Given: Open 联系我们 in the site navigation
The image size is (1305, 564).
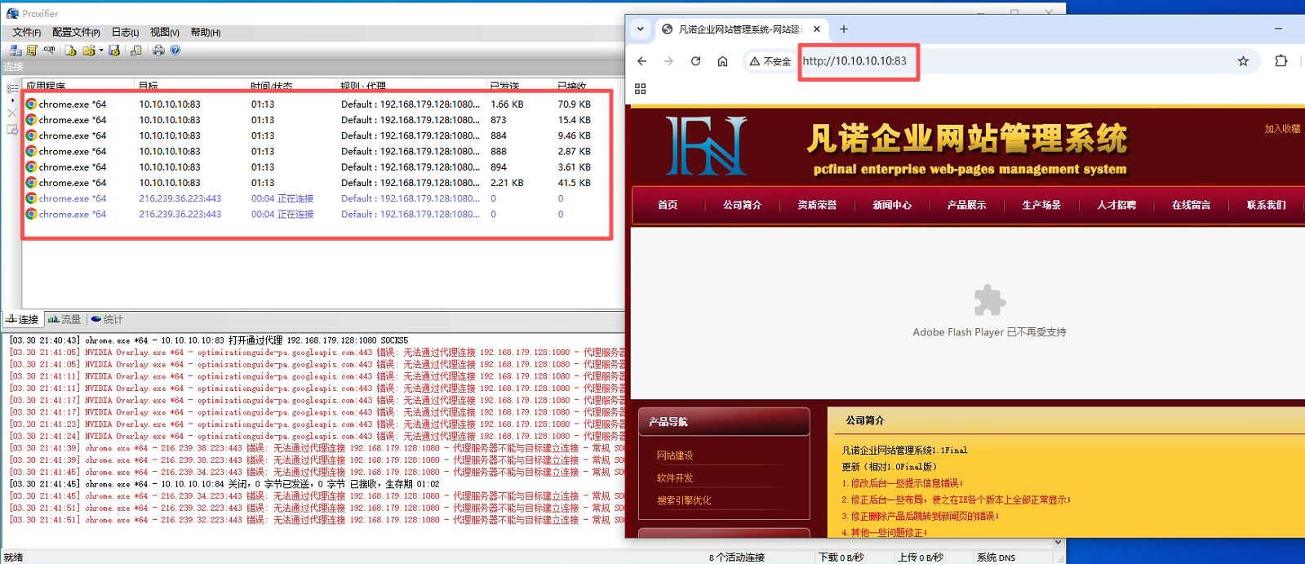Looking at the screenshot, I should 1266,205.
